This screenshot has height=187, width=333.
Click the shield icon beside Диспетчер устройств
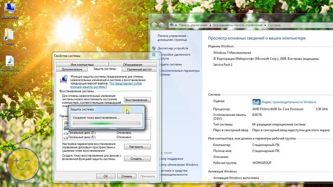tap(154, 48)
